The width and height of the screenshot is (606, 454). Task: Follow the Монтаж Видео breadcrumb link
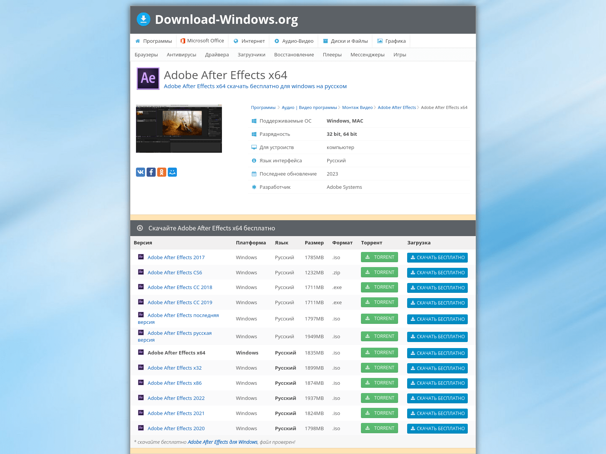pyautogui.click(x=357, y=107)
